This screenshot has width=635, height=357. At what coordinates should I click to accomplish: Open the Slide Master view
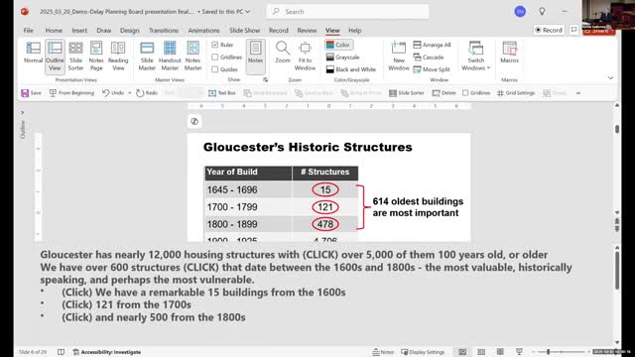147,56
